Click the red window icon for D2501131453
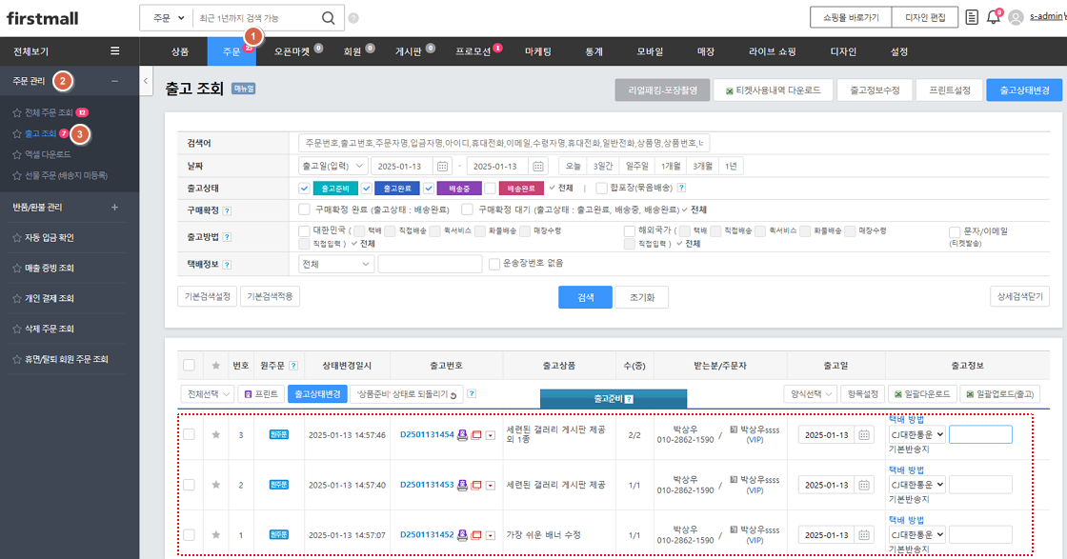The image size is (1067, 559). pos(476,485)
